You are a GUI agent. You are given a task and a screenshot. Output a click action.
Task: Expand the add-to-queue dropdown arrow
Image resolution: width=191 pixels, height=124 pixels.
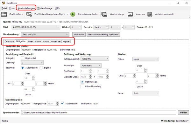tap(67, 14)
